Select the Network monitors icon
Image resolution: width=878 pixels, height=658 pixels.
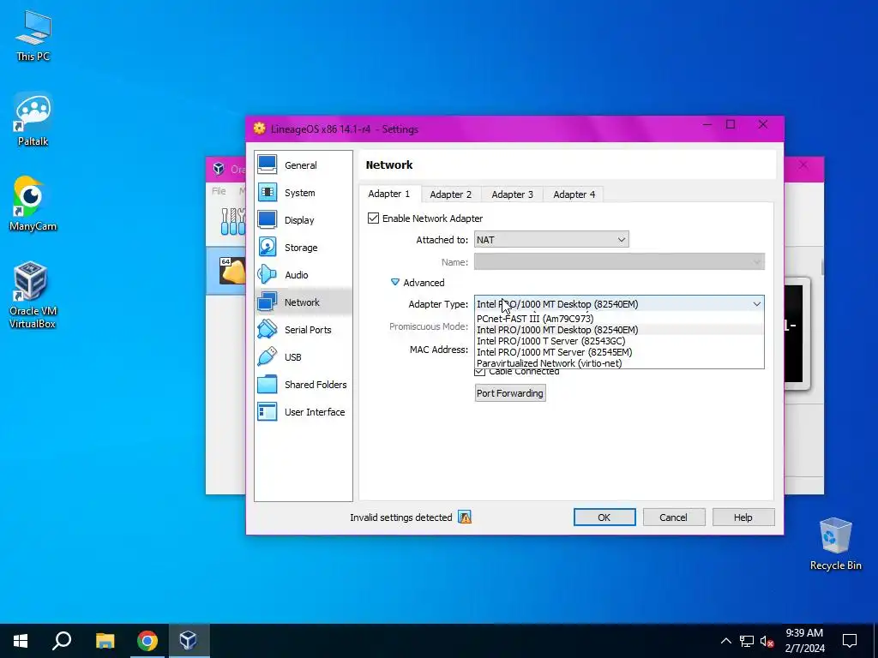268,302
